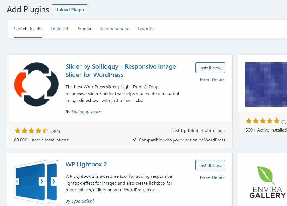Open the WP Lightbox 2 title link

tap(86, 164)
